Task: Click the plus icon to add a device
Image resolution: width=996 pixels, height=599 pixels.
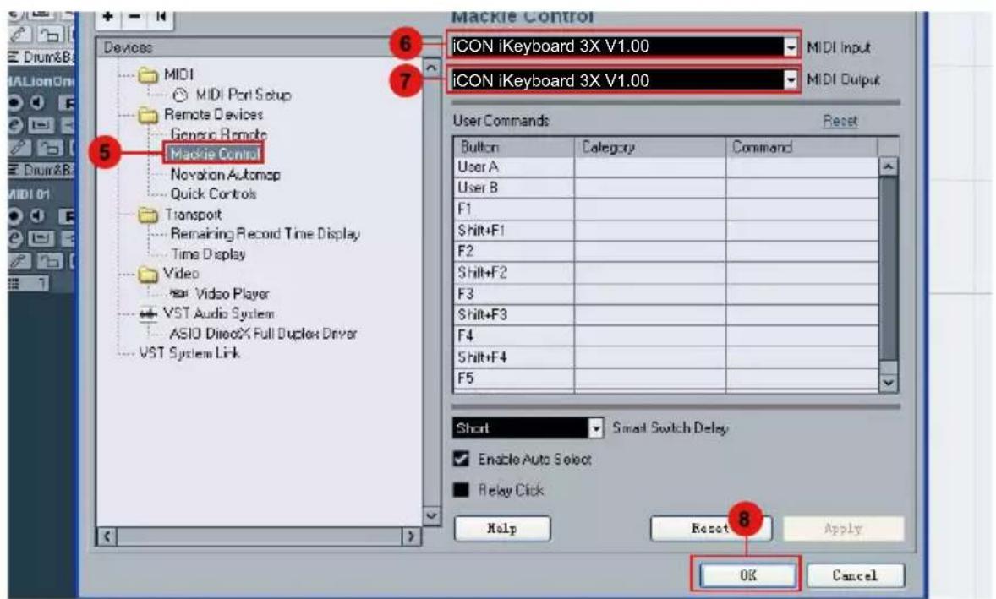Action: click(x=108, y=17)
